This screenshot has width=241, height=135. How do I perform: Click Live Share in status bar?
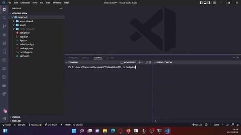tap(51, 125)
